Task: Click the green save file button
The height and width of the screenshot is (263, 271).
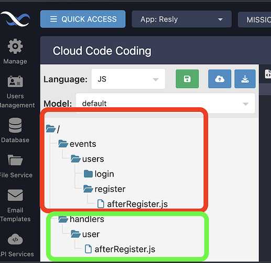Action: point(187,79)
